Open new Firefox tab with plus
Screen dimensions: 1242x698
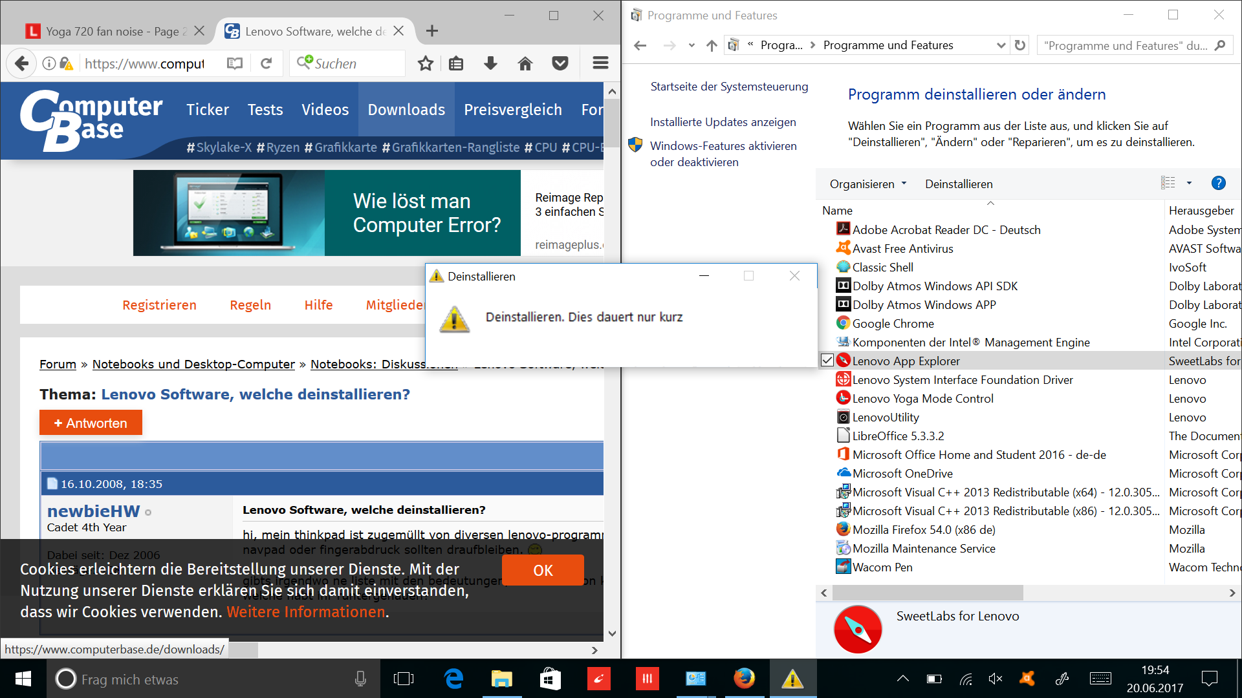click(432, 31)
